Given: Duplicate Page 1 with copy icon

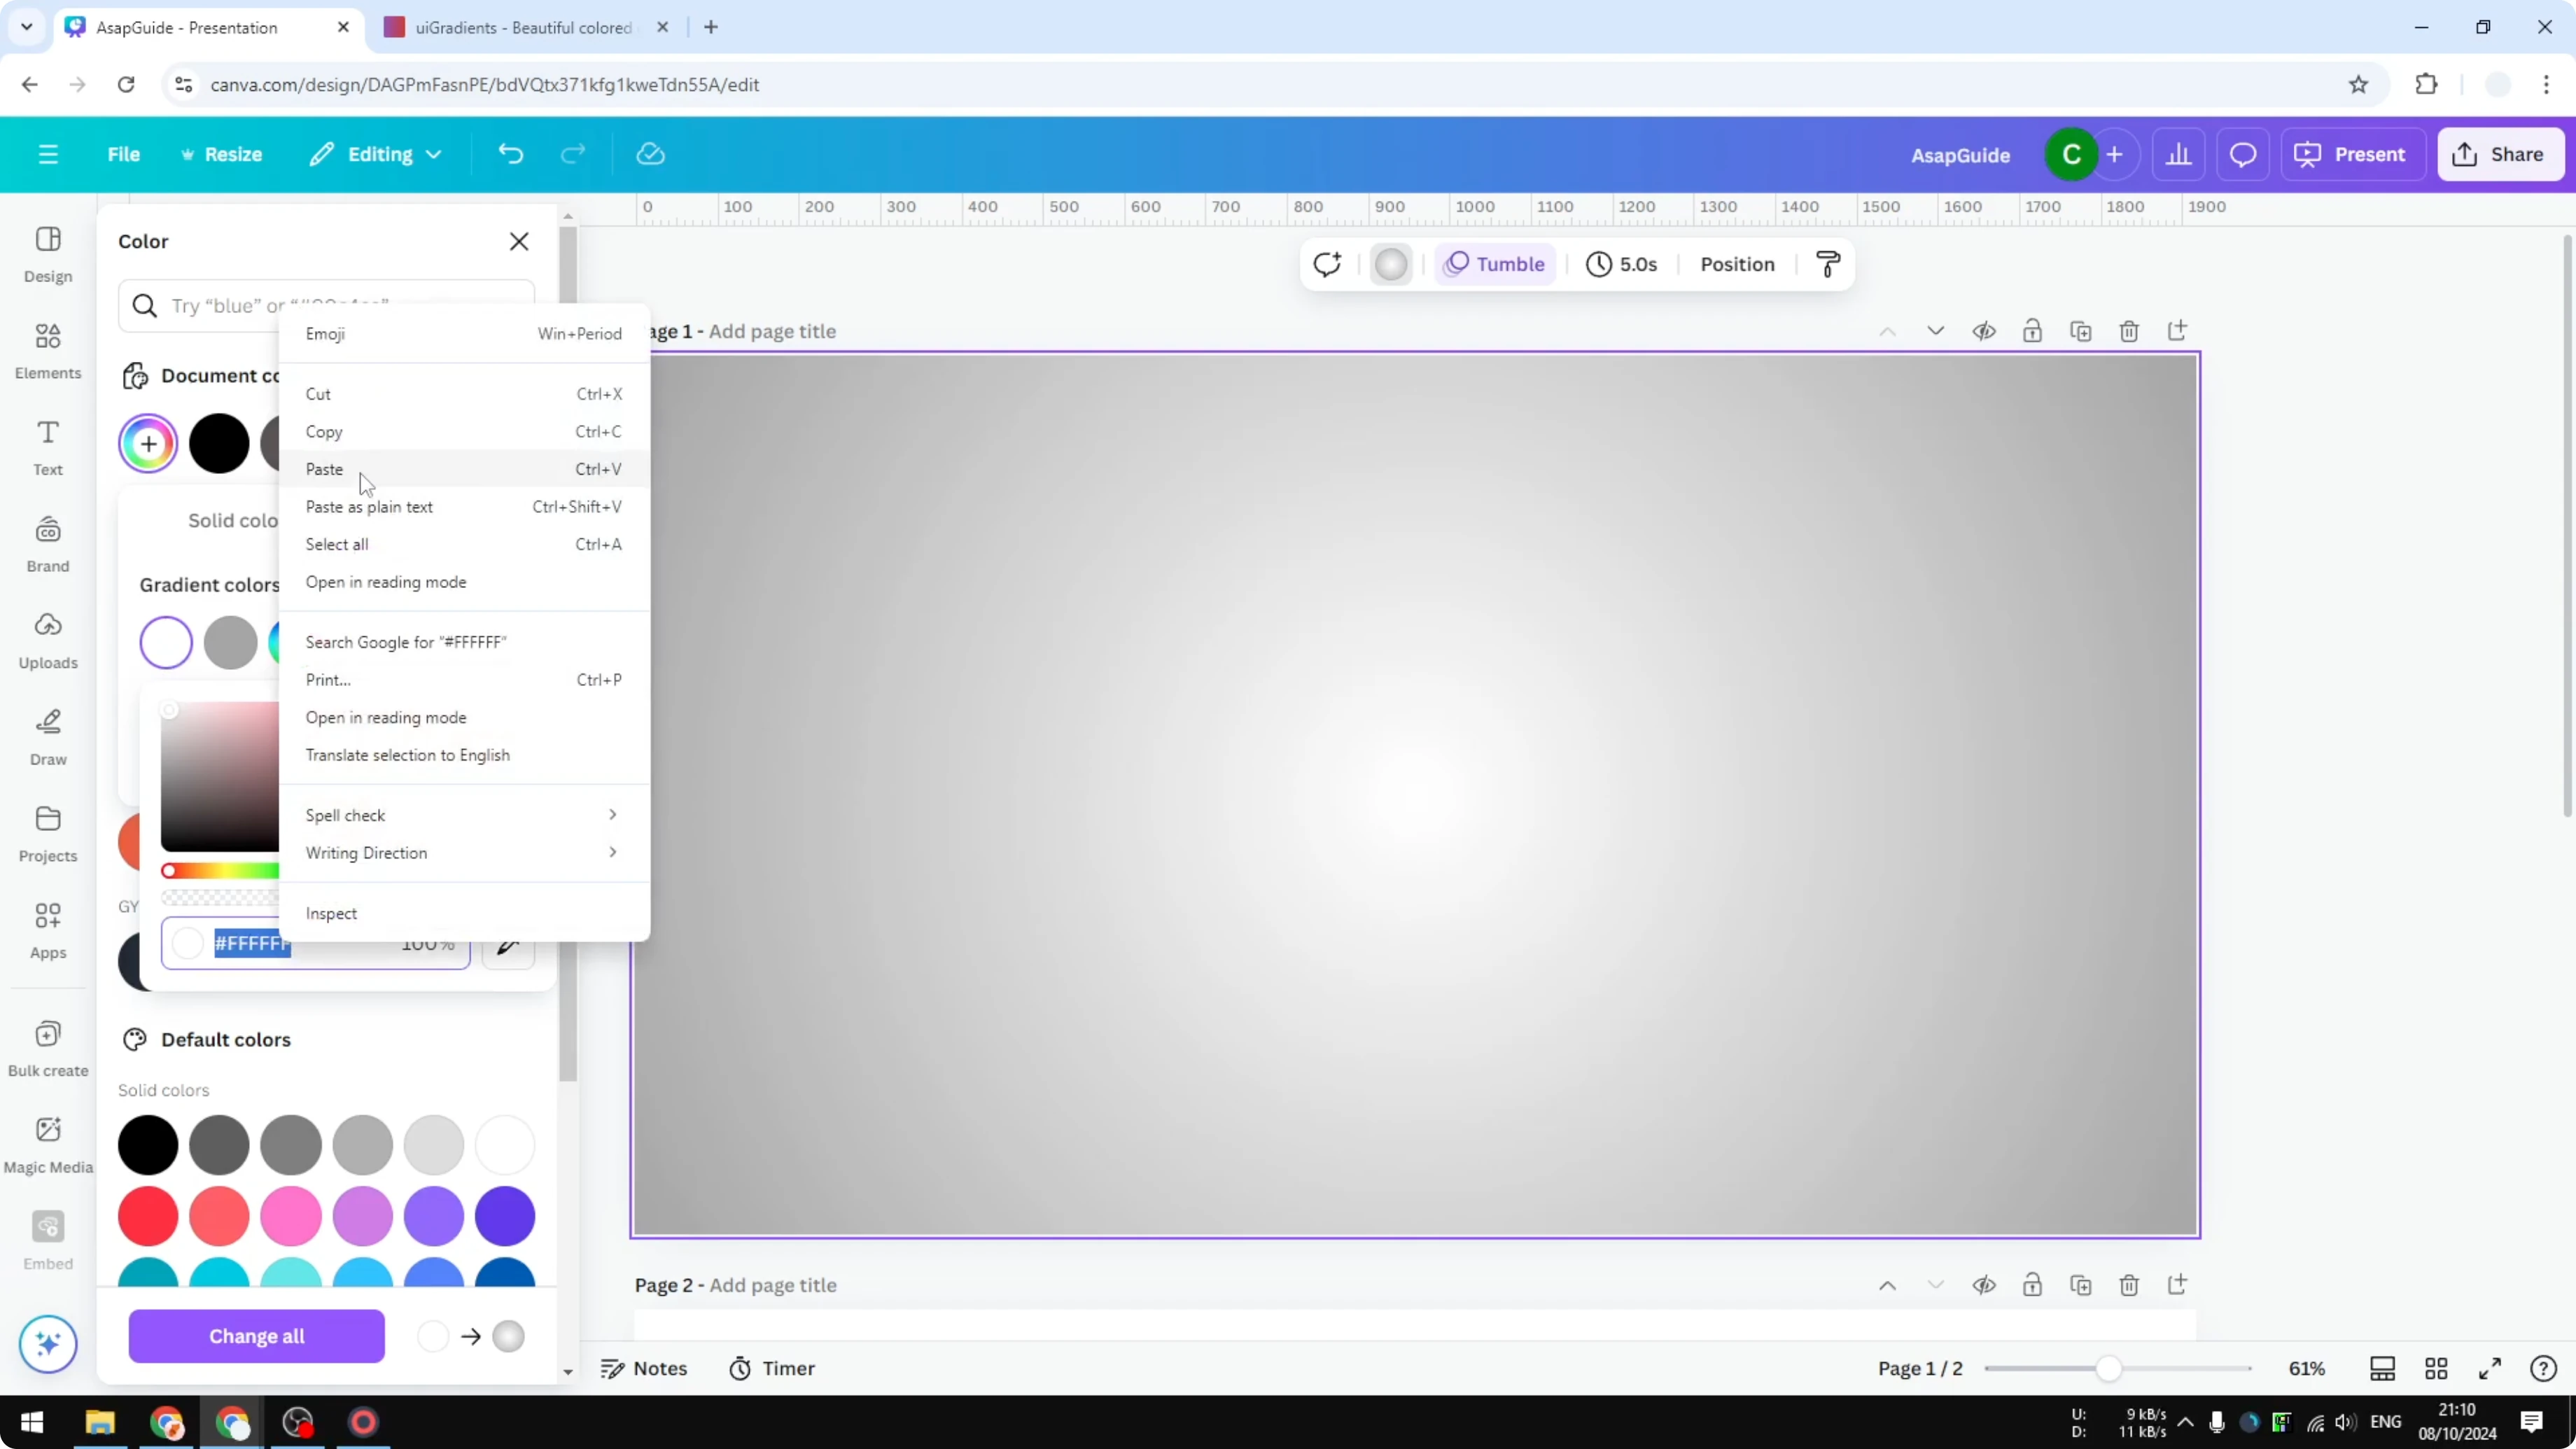Looking at the screenshot, I should (2081, 331).
